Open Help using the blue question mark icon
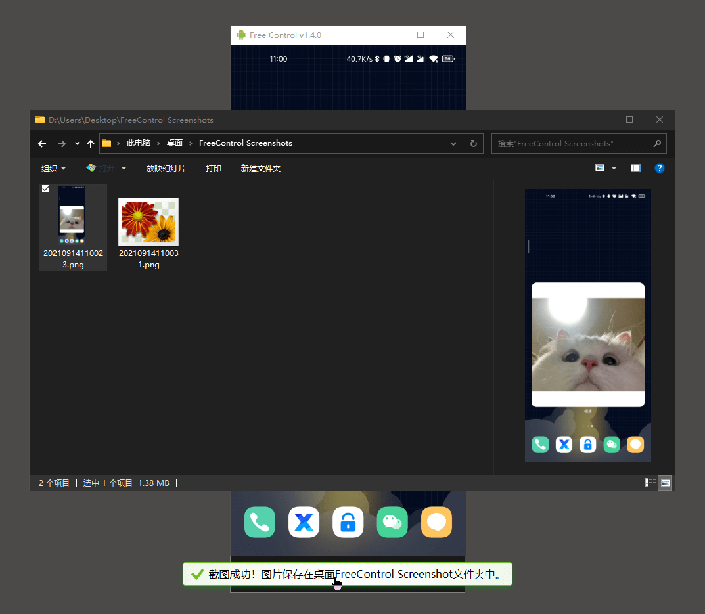This screenshot has width=705, height=614. 659,168
